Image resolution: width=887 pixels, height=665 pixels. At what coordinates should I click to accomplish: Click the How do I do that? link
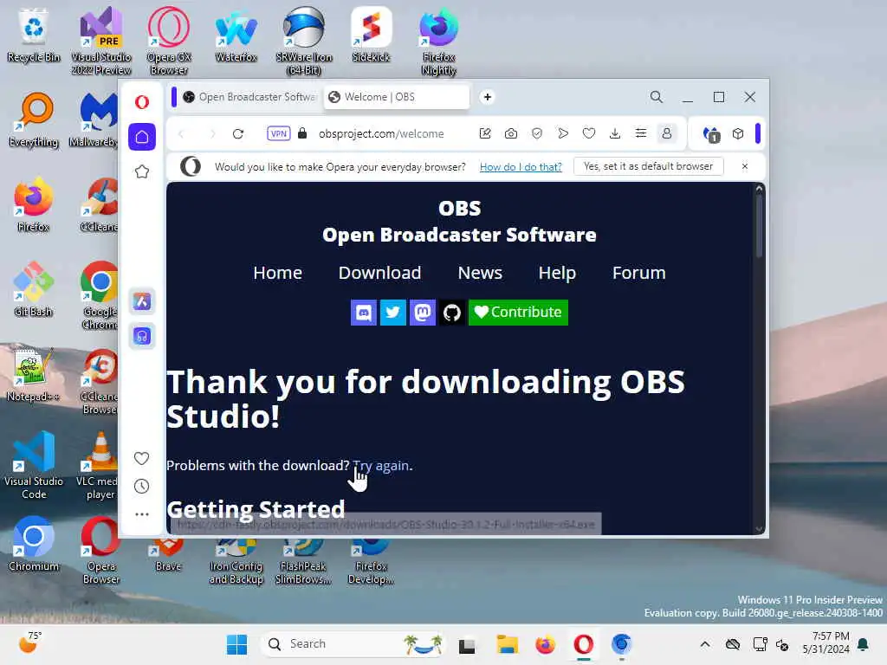click(521, 167)
